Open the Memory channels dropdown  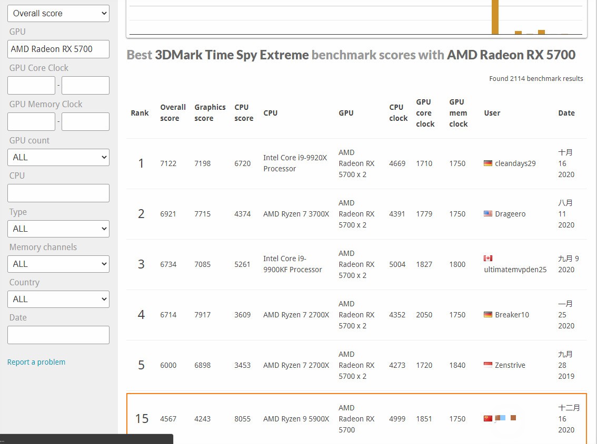coord(58,264)
